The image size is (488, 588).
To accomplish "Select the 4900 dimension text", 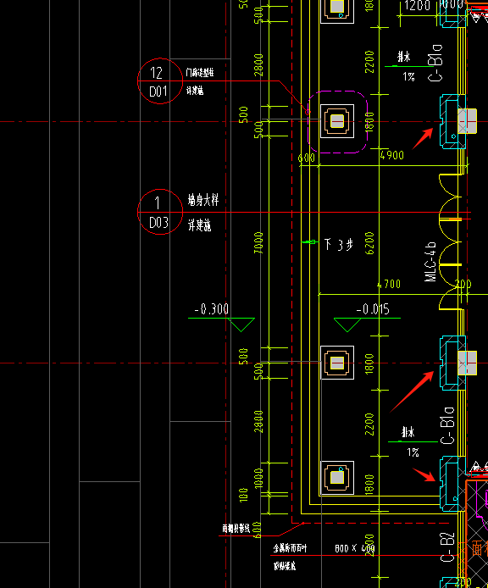I will point(392,155).
